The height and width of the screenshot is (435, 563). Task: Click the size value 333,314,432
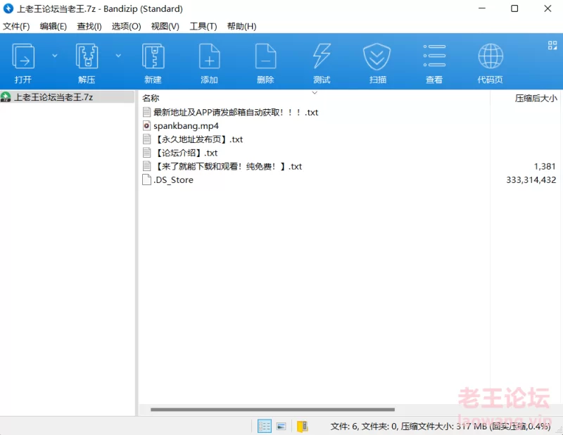click(x=531, y=180)
